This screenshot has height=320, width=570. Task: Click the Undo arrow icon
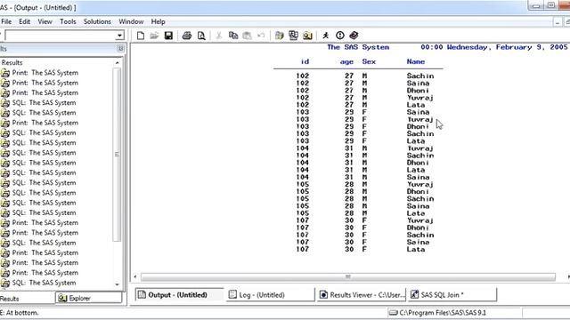(x=261, y=36)
